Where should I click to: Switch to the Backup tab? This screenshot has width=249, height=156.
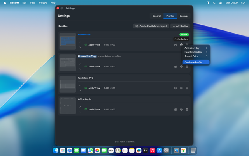(184, 16)
